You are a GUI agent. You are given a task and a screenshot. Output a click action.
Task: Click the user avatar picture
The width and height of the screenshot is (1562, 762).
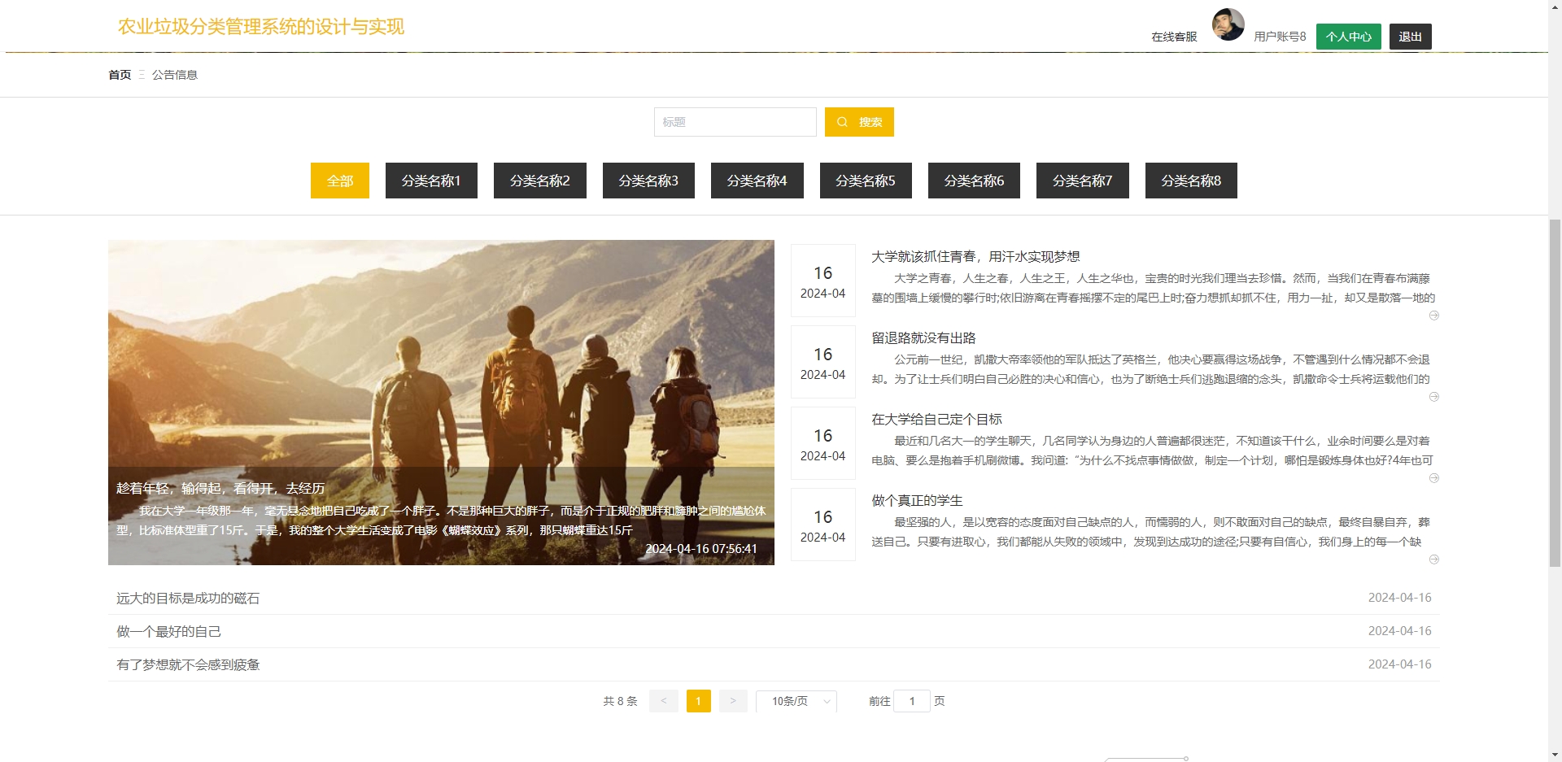point(1228,24)
